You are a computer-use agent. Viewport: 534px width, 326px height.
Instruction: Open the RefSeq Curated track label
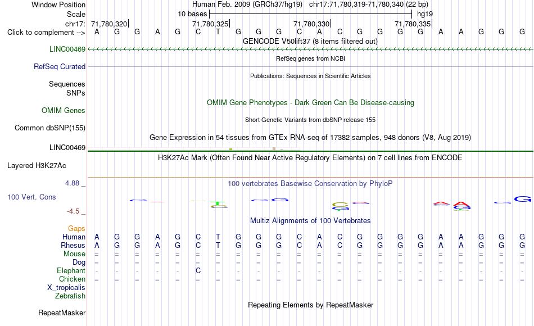60,66
